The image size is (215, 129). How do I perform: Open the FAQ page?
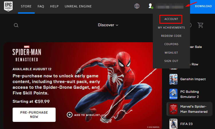click(x=41, y=6)
